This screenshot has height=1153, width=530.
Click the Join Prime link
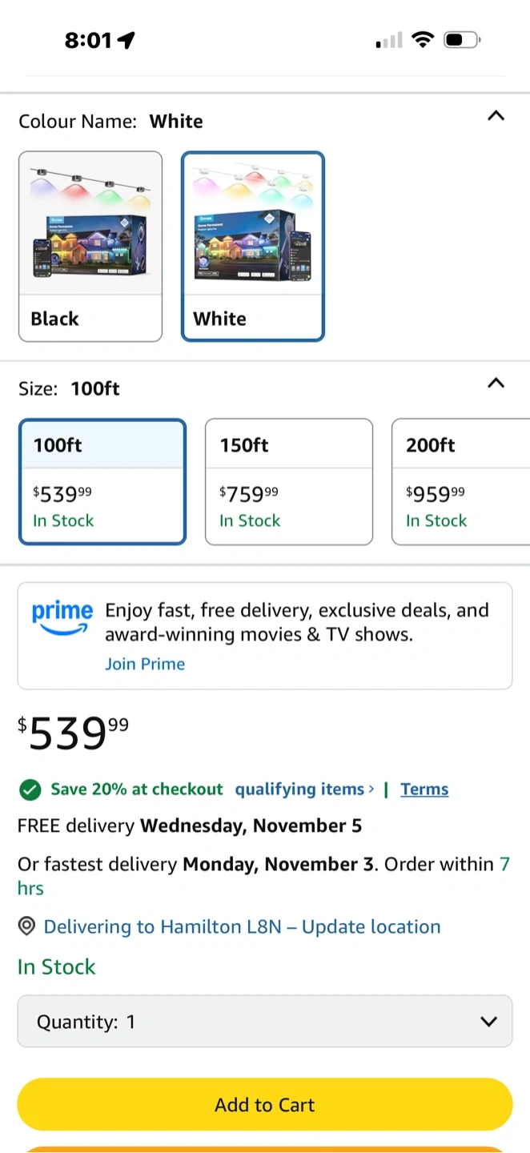[x=145, y=664]
